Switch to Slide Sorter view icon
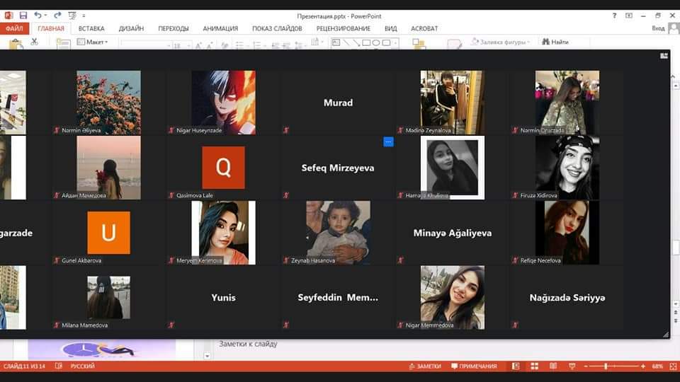Screen dimensions: 680x382 [534, 366]
